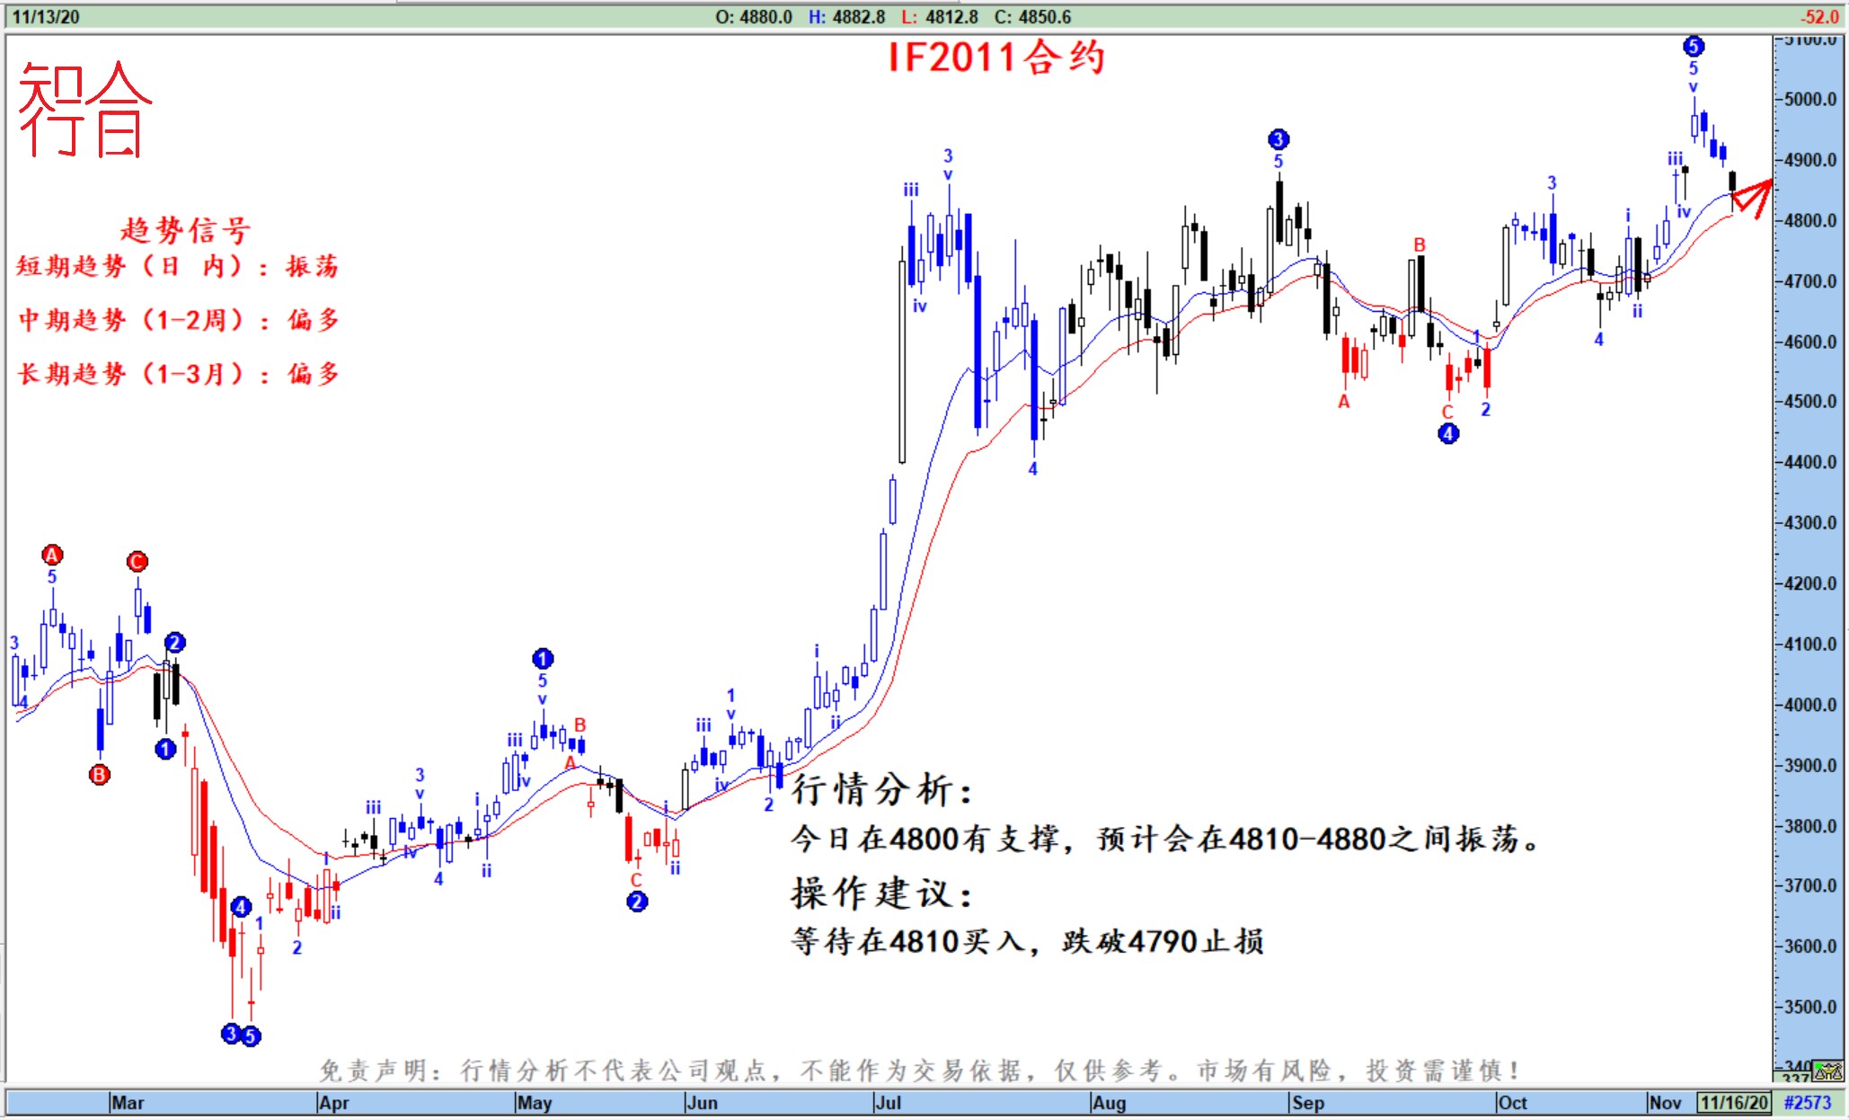Screen dimensions: 1849x1120
Task: Click the Mar label on time axis
Action: coord(128,1102)
